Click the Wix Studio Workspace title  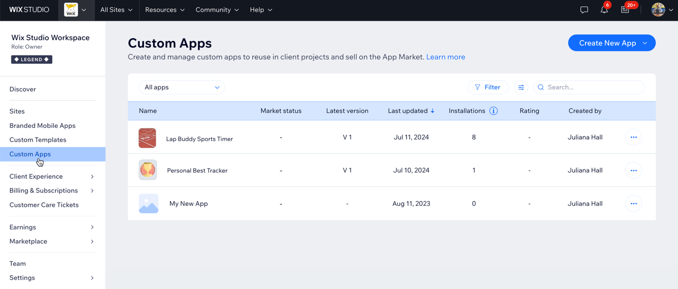coord(50,37)
